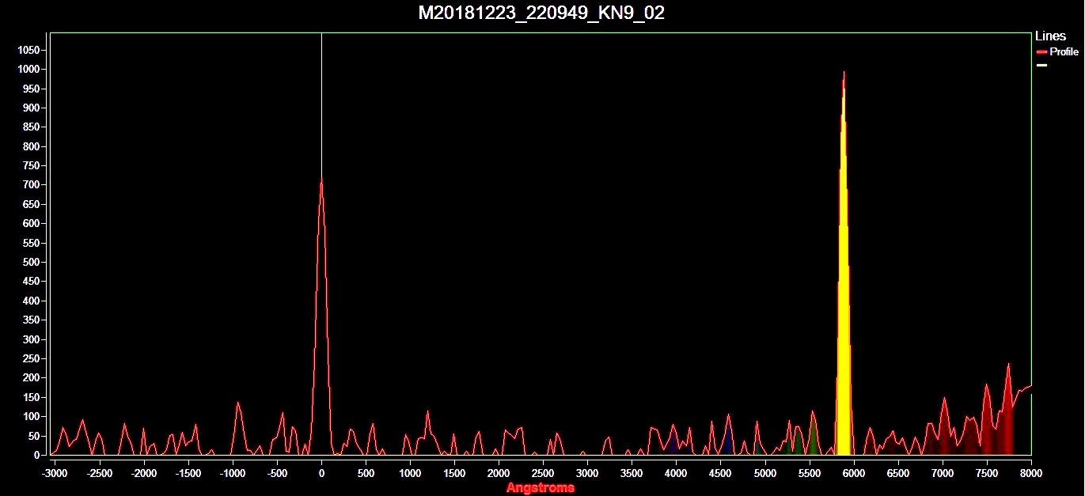Image resolution: width=1085 pixels, height=496 pixels.
Task: Select the "Lines" legend heading
Action: pyautogui.click(x=1050, y=36)
